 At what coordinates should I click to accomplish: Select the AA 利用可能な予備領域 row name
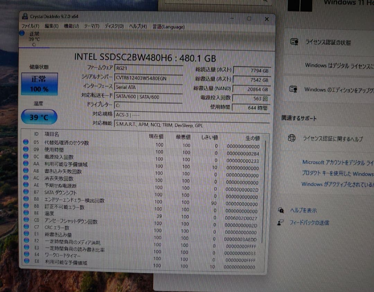click(66, 164)
